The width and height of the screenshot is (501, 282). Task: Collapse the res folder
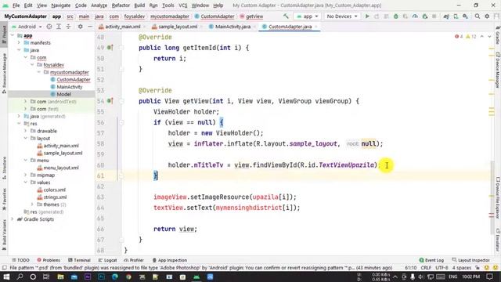(x=19, y=124)
